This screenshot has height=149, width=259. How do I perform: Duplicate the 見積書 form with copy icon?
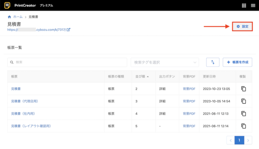point(243,89)
